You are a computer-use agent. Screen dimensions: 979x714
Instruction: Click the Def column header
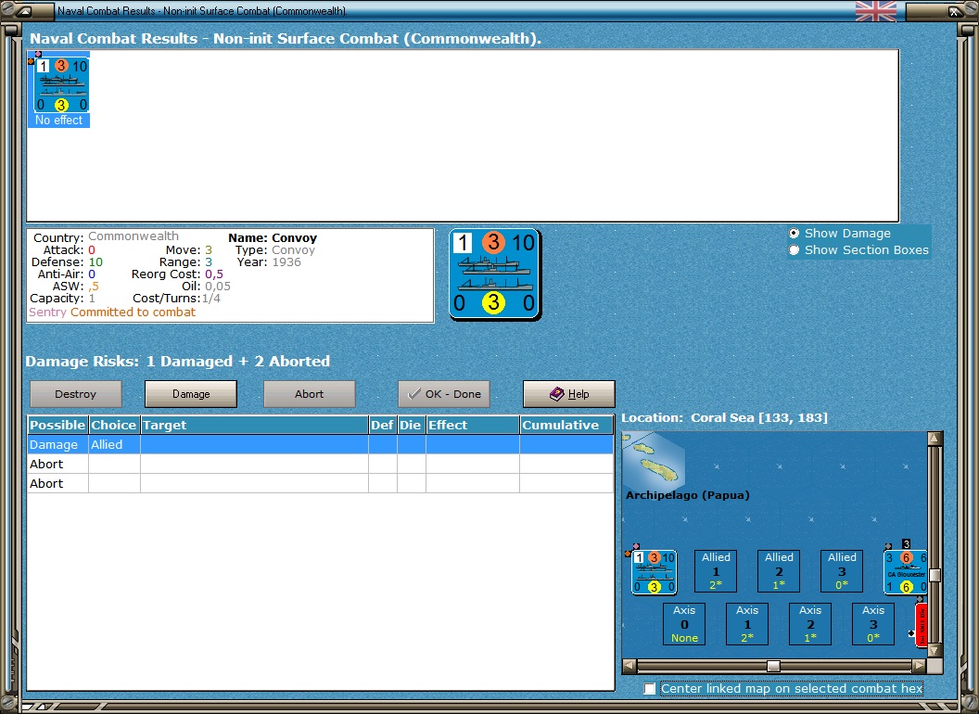(x=383, y=425)
